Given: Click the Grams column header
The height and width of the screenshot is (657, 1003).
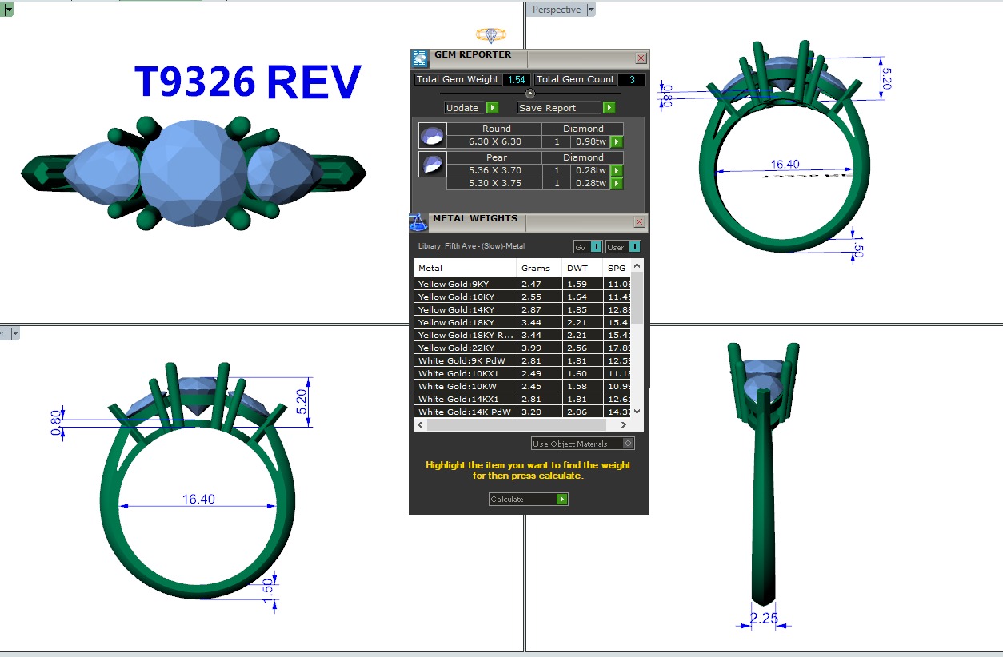Looking at the screenshot, I should (x=536, y=269).
